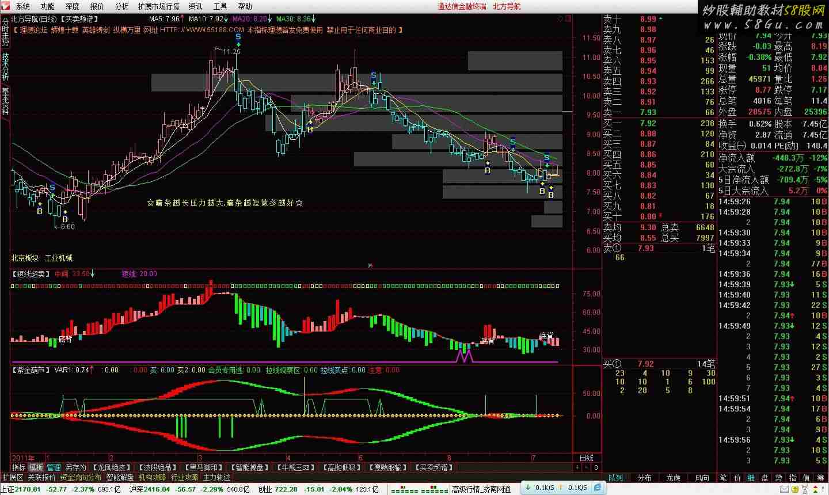829x495 pixels.
Task: Click the B buy marker near 6.60 low
Action: 65,219
